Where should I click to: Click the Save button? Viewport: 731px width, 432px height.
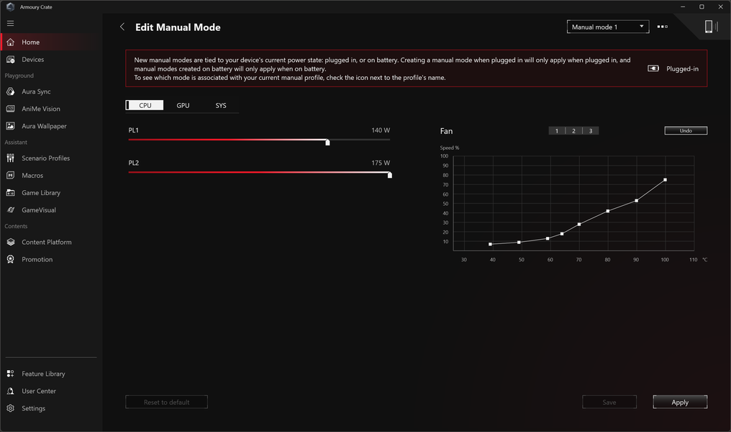(x=609, y=402)
